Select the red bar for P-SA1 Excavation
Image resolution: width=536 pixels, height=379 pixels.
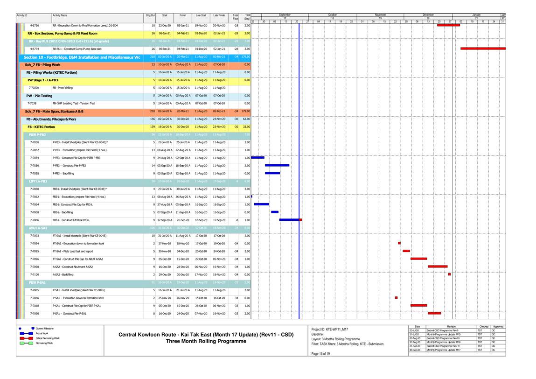[396, 297]
